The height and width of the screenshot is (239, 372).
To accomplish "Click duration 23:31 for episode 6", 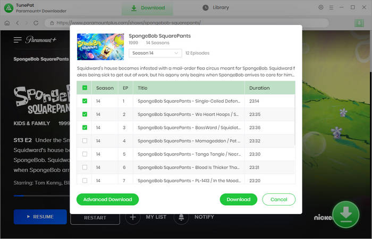I will [x=254, y=167].
